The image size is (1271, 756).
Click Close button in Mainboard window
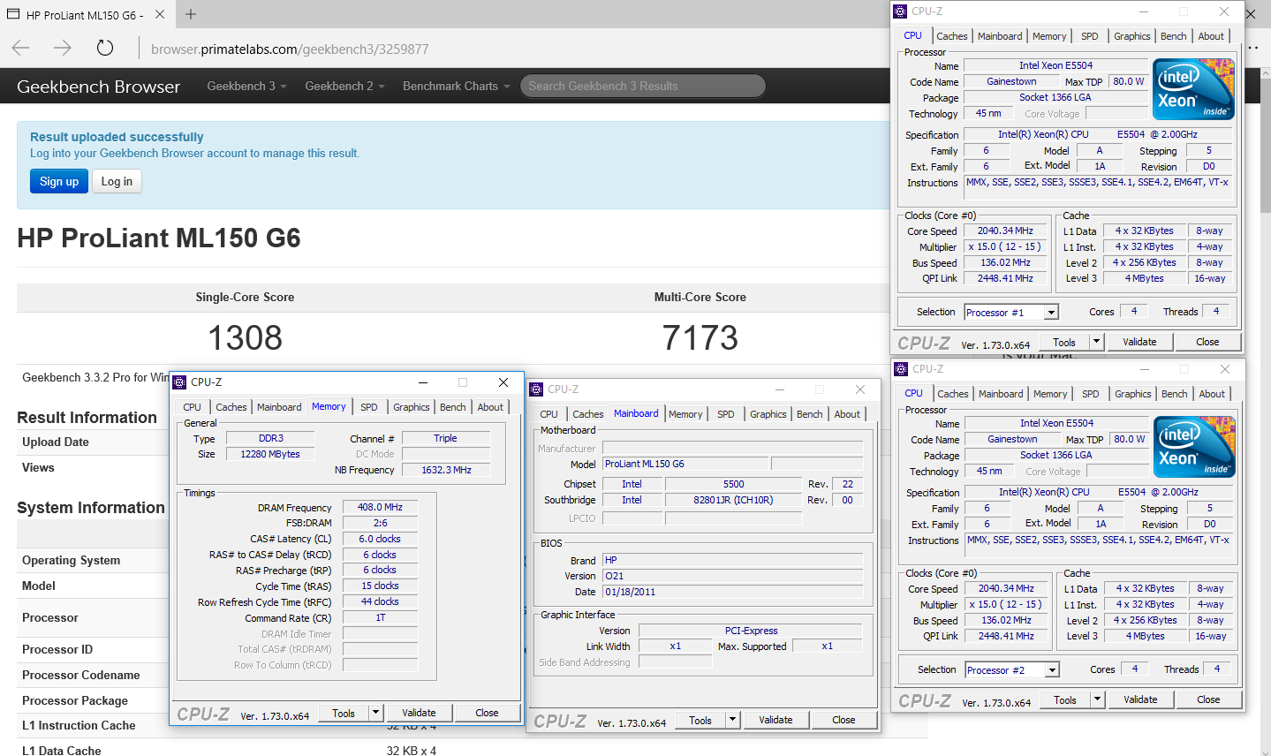click(x=844, y=720)
